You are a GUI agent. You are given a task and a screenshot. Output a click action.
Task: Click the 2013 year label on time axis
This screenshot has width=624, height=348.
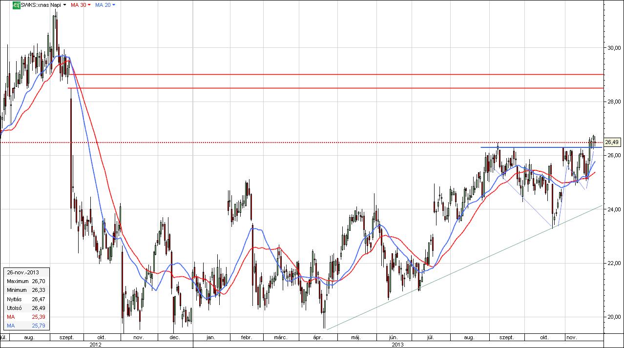click(x=398, y=344)
